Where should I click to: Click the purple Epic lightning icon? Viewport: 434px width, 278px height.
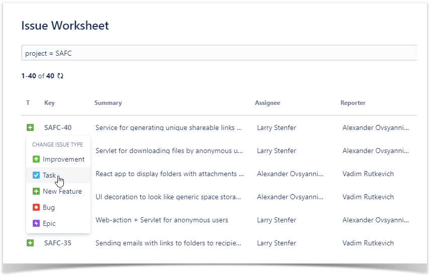click(36, 224)
